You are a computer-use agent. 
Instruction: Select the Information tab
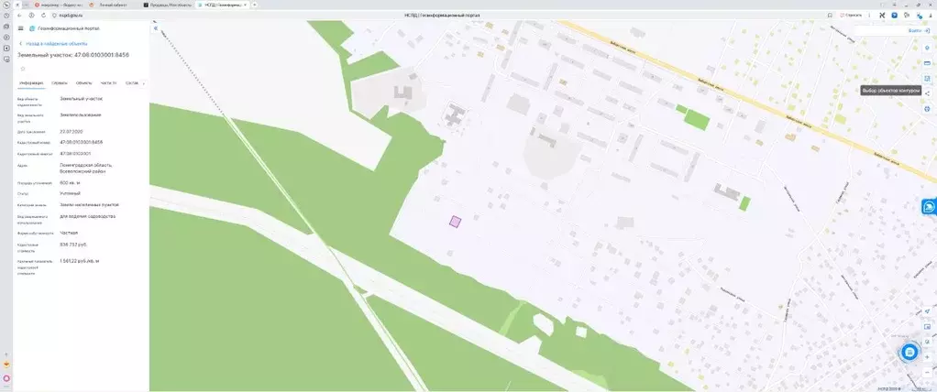(31, 82)
